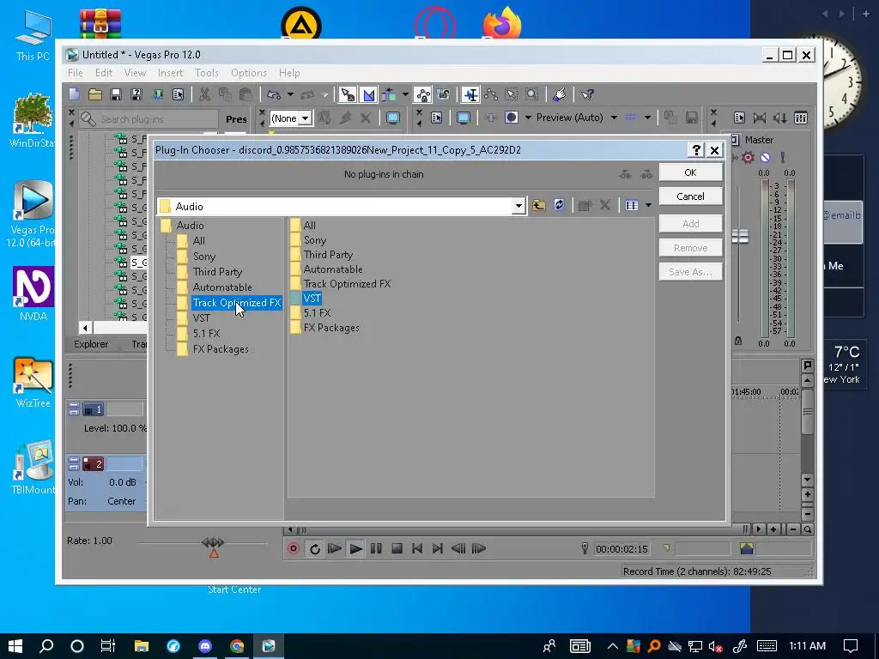
Task: Toggle Enable Snapping icon in toolbar
Action: tap(348, 94)
